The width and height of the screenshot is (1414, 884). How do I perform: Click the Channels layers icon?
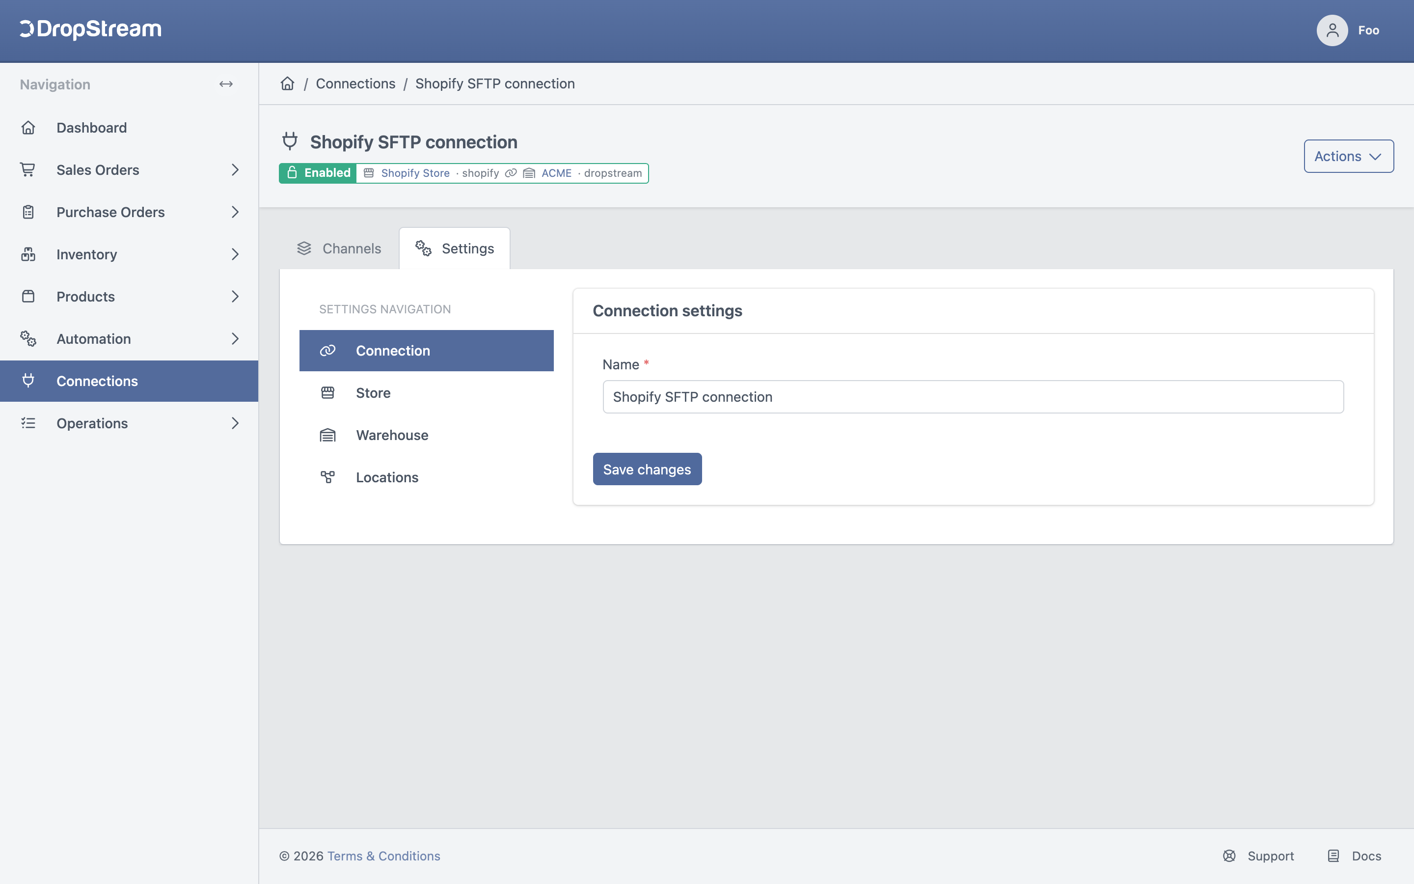[304, 249]
